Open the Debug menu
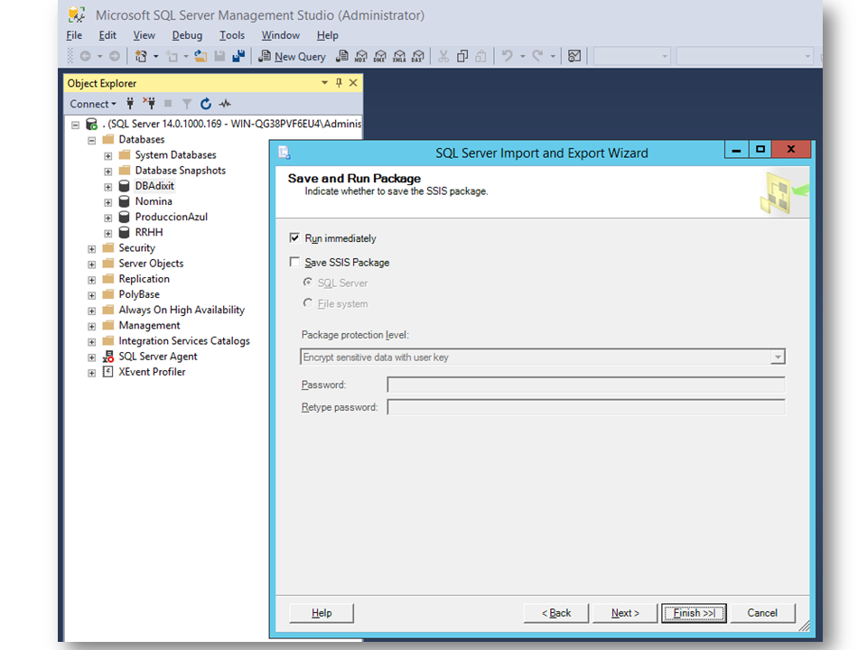This screenshot has height=650, width=867. (x=187, y=35)
